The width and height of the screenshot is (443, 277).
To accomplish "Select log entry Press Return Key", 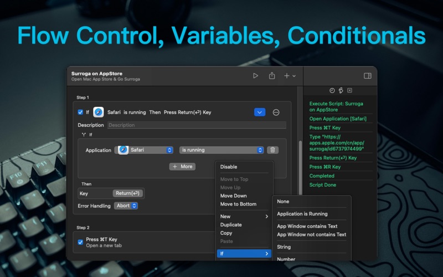I will coord(333,158).
